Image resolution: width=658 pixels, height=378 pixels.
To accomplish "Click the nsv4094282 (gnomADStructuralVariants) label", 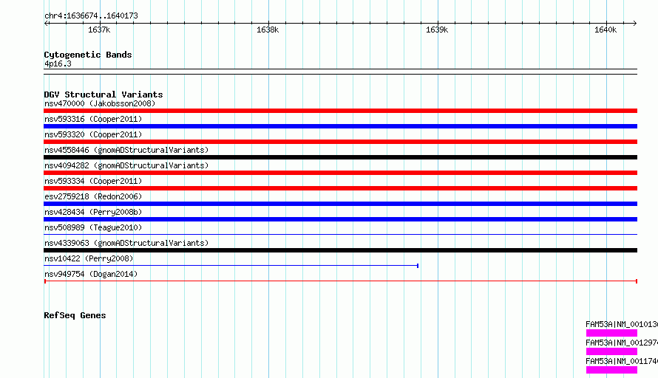I will [126, 165].
